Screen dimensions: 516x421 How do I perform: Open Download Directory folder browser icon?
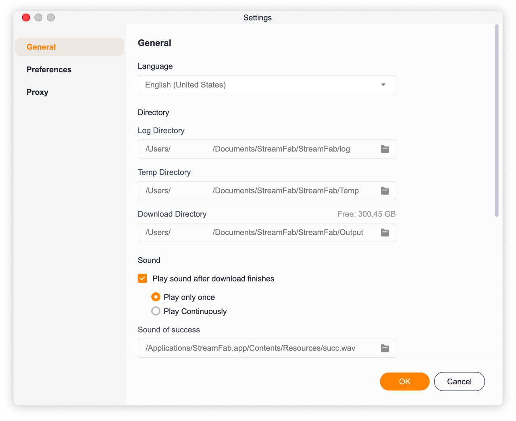point(385,233)
